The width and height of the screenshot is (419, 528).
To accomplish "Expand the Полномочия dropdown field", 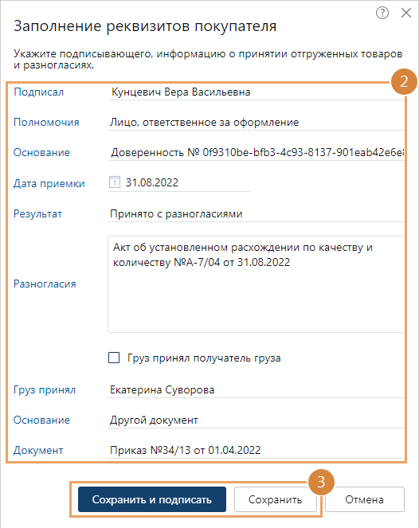I will point(256,122).
